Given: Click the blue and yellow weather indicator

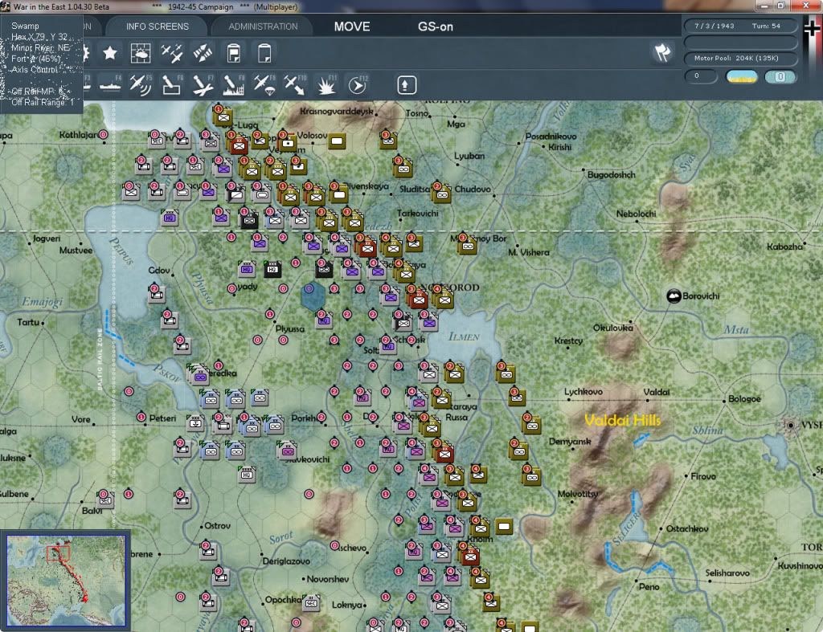Looking at the screenshot, I should point(741,76).
